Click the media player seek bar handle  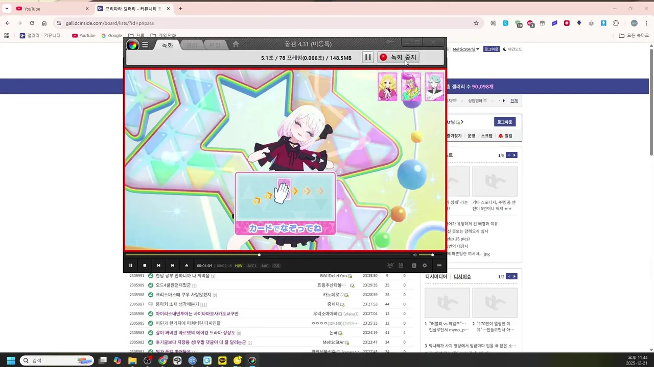pos(259,255)
